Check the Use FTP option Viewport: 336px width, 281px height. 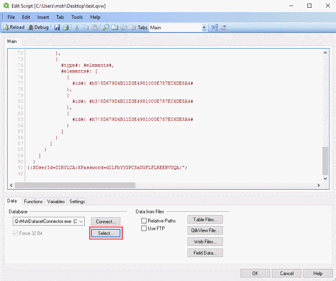tap(144, 229)
